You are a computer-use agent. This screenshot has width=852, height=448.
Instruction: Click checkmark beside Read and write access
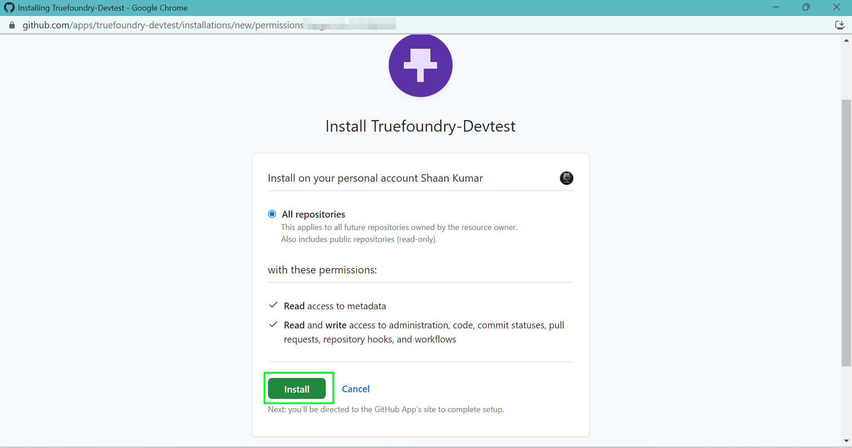click(273, 324)
